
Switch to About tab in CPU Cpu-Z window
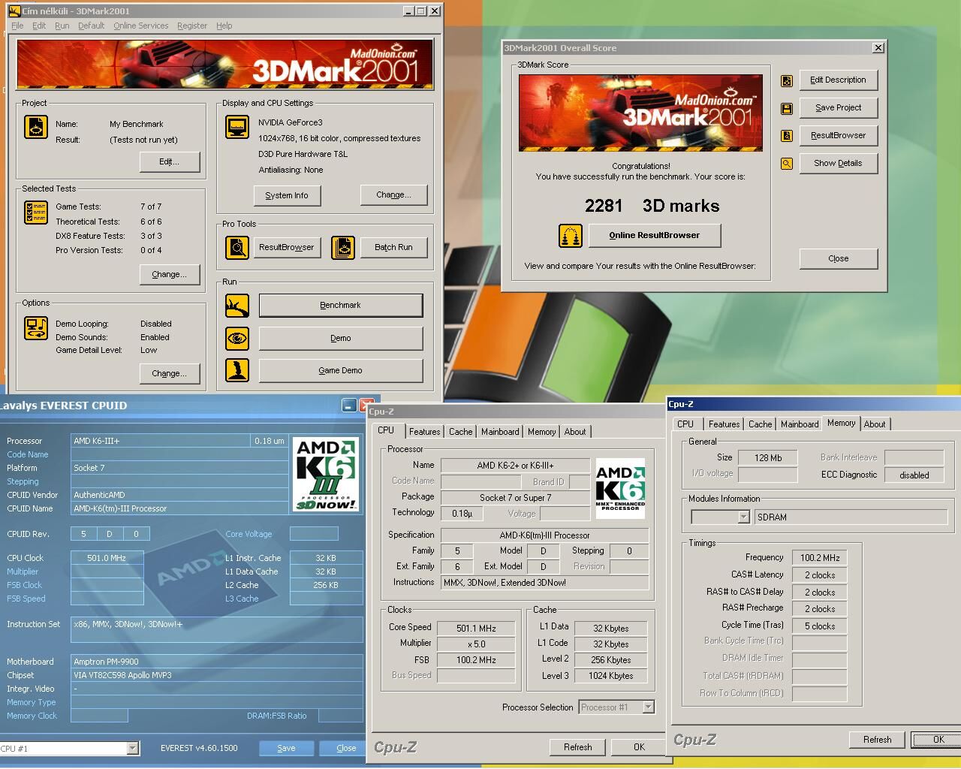(575, 432)
